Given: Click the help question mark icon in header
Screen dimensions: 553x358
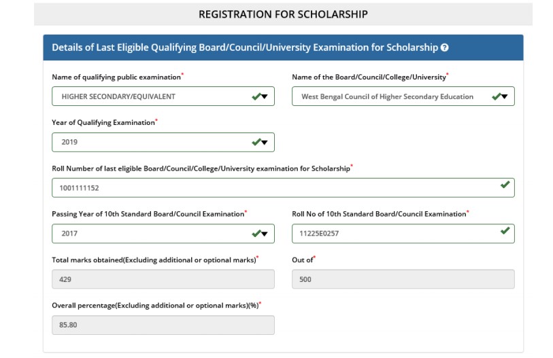Looking at the screenshot, I should pyautogui.click(x=444, y=48).
